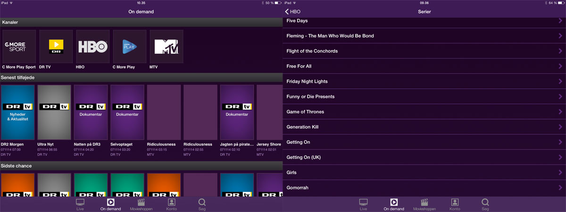Open Jagten på pirate... thumbnail
566x212 pixels.
point(237,112)
